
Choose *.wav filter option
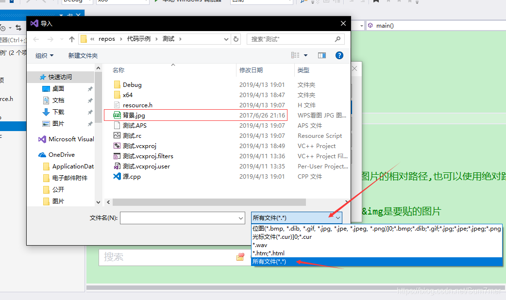tap(377, 245)
